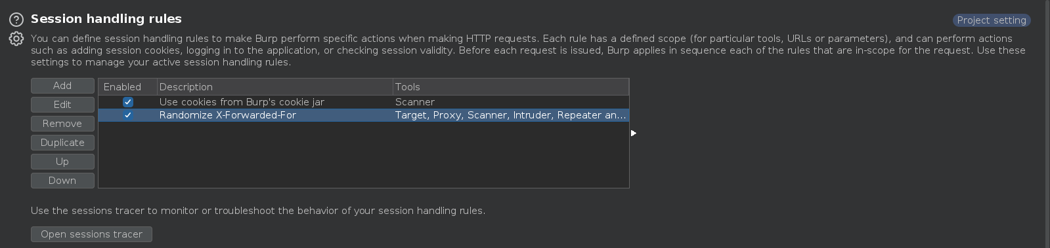Move the rule Down

[x=62, y=181]
